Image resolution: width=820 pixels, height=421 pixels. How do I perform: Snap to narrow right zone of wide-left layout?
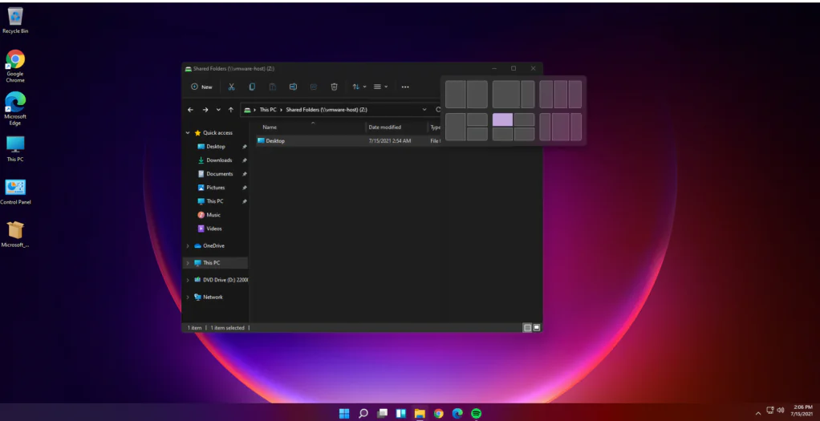pyautogui.click(x=528, y=94)
